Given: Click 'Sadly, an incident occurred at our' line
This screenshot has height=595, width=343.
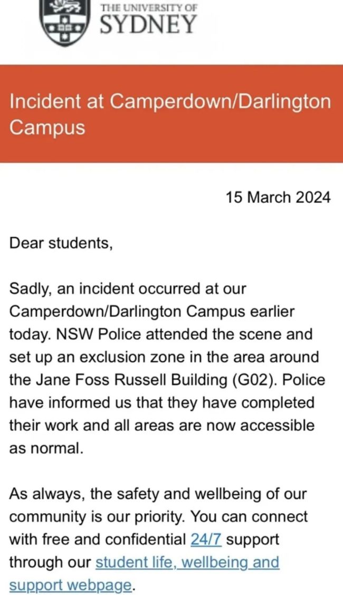Looking at the screenshot, I should pos(128,289).
